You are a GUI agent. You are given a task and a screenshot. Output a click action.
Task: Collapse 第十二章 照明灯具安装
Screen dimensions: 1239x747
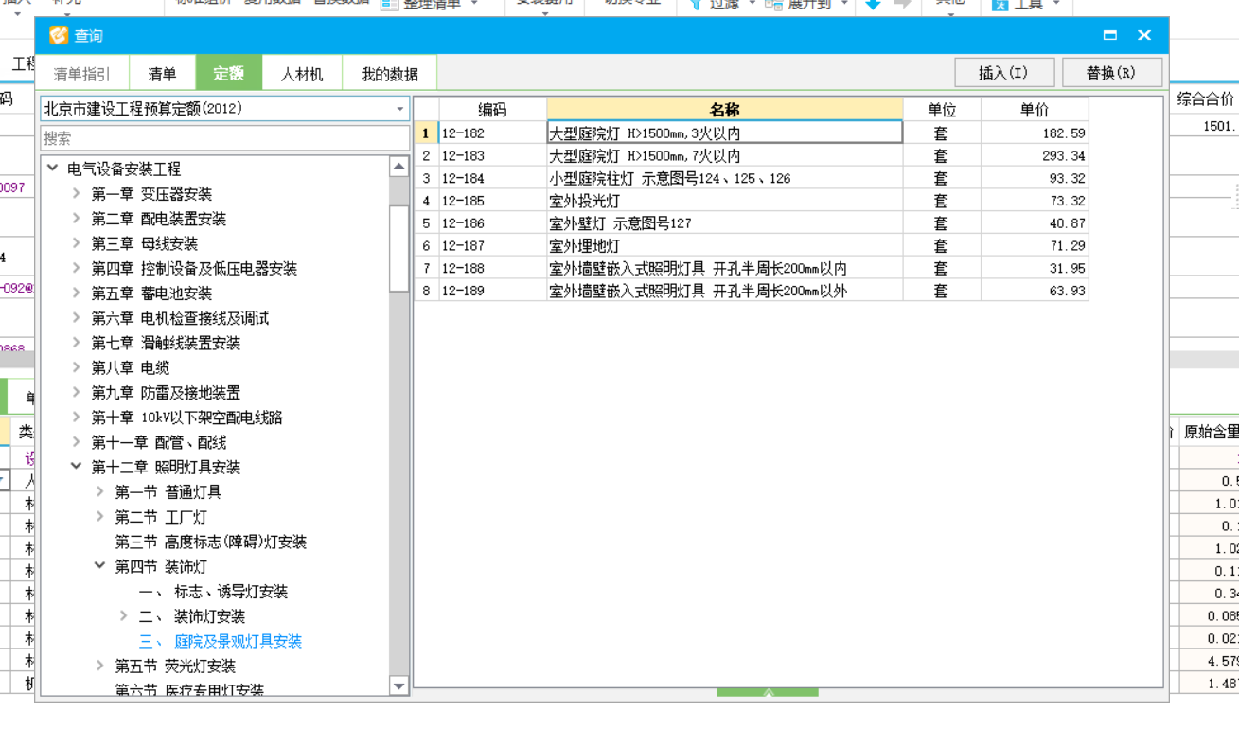(76, 467)
